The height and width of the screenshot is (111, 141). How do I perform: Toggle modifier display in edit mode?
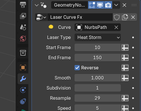(92, 5)
